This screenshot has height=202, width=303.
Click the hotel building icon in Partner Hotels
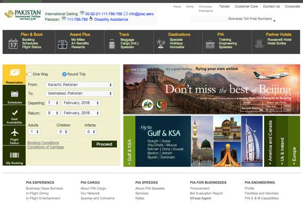tap(259, 44)
